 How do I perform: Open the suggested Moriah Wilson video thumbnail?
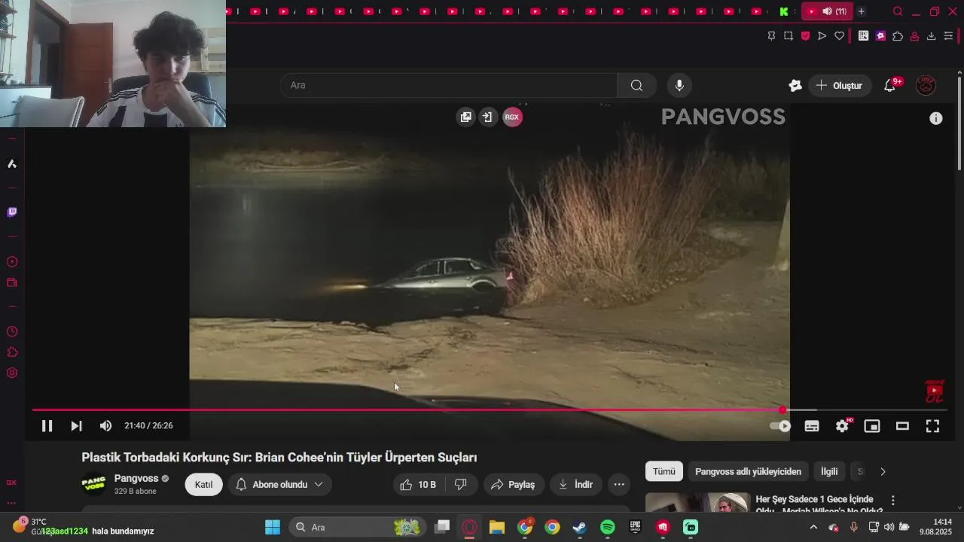(697, 503)
